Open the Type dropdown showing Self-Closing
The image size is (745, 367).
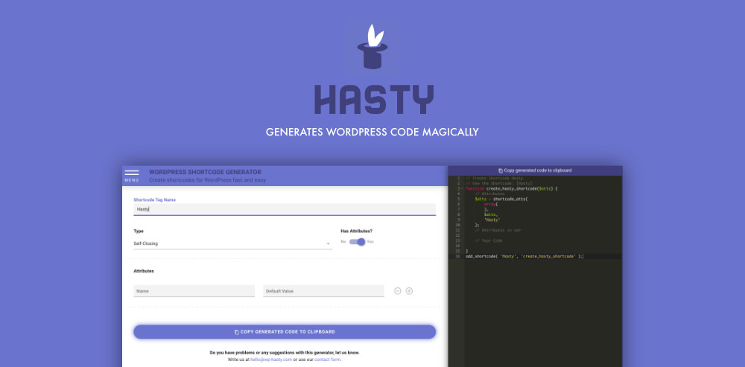coord(232,243)
